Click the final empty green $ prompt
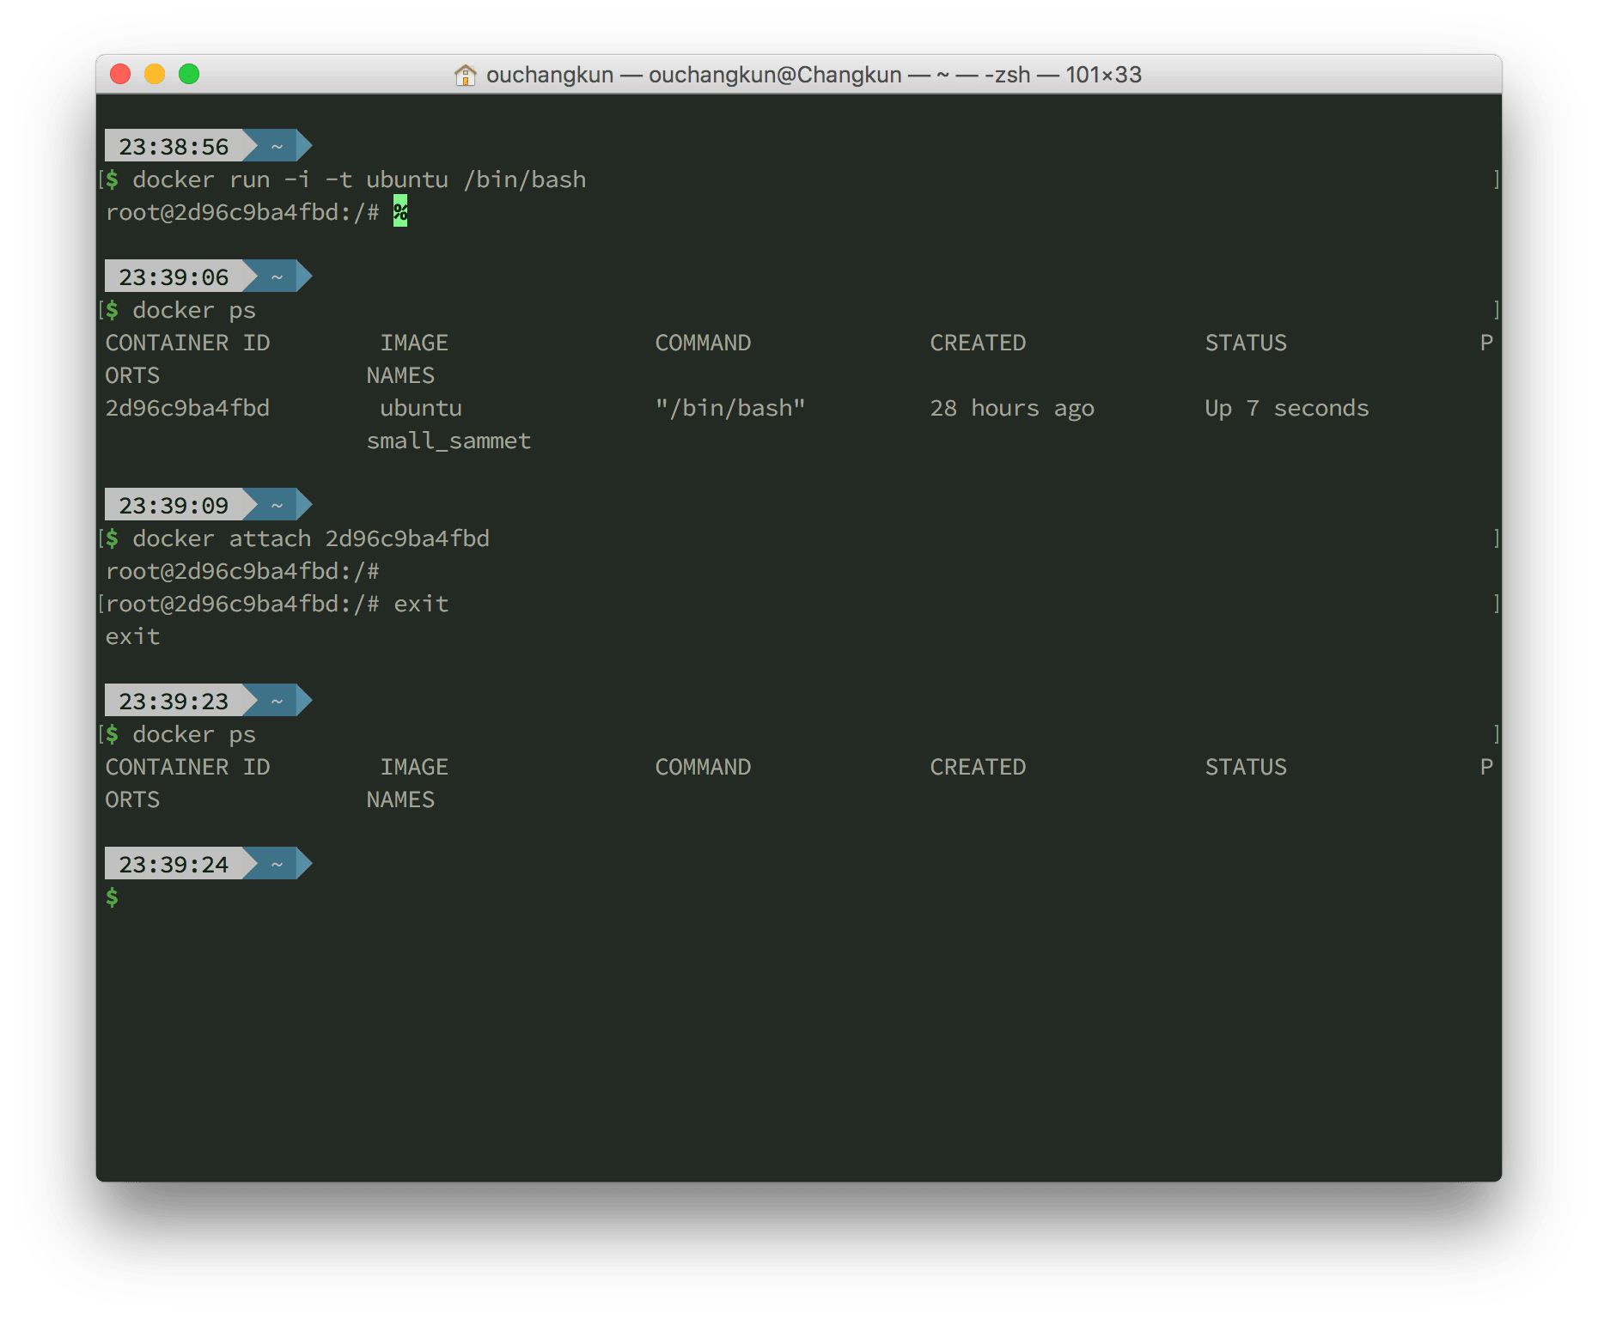This screenshot has height=1319, width=1598. [x=113, y=897]
